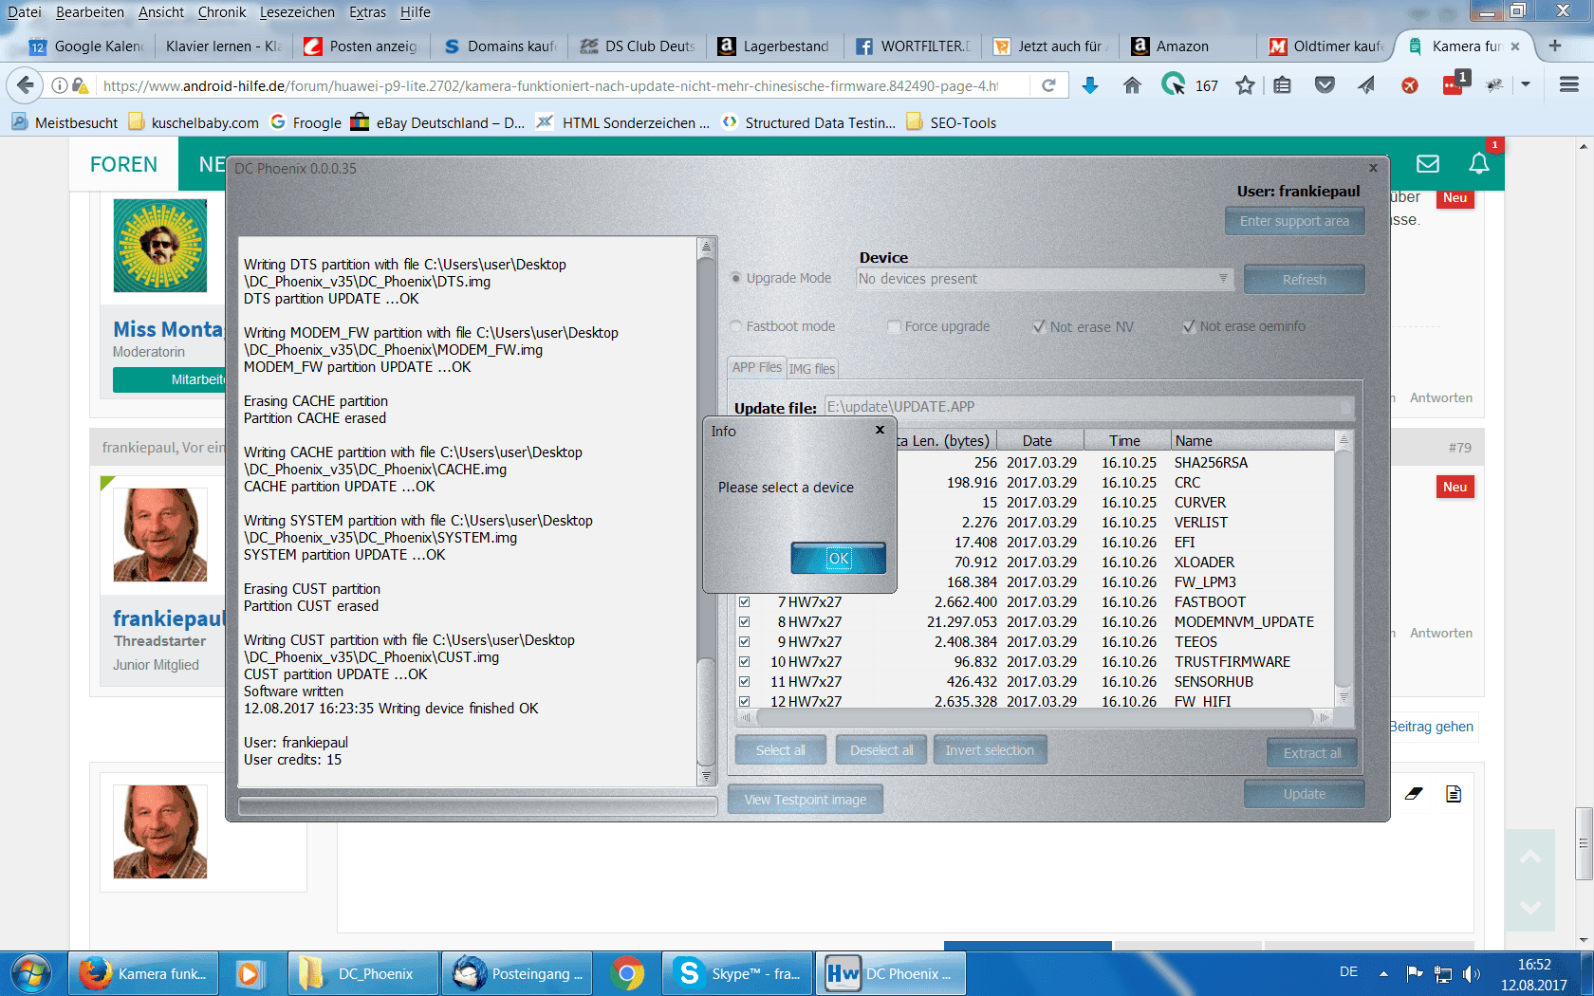Open the Bearbeiten menu
Screen dimensions: 1594x996
[90, 12]
